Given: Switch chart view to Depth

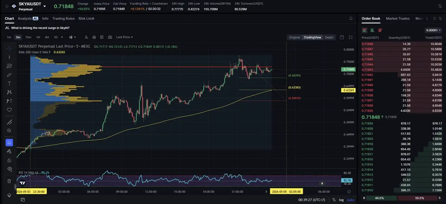Looking at the screenshot, I should pos(329,37).
